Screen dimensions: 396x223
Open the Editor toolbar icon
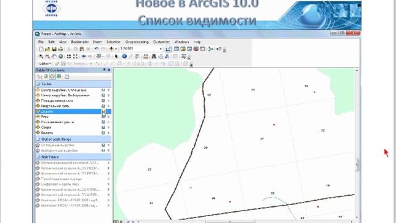coord(168,49)
